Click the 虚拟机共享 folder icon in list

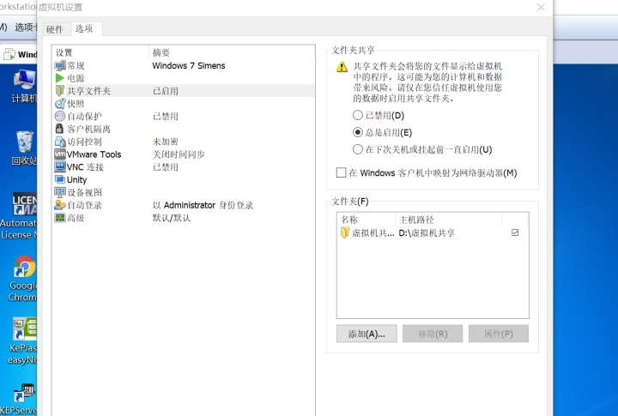pos(345,232)
